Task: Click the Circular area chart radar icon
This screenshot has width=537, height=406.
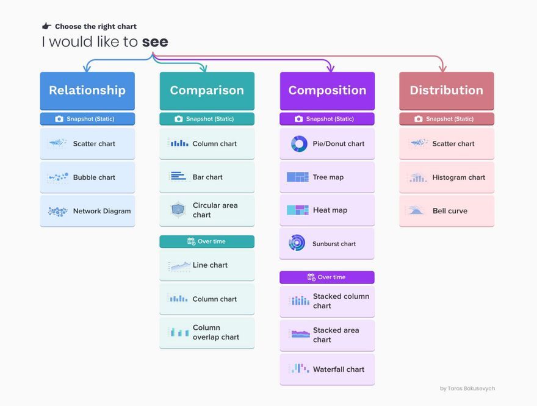Action: pyautogui.click(x=178, y=210)
